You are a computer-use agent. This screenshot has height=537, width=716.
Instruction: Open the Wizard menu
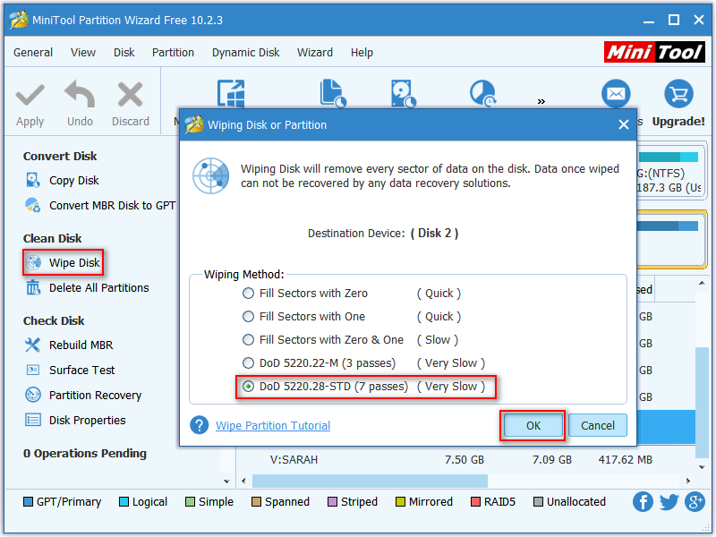point(315,52)
